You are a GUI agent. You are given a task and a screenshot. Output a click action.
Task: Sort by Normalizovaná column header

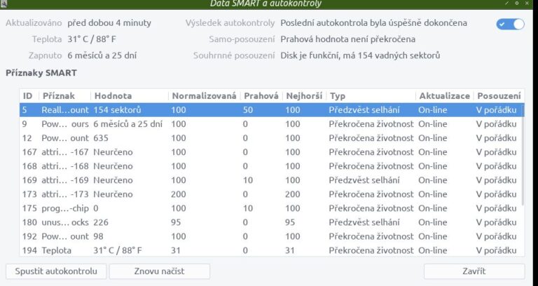pyautogui.click(x=205, y=96)
